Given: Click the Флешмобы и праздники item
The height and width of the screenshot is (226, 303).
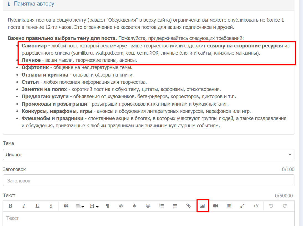Looking at the screenshot, I should (x=154, y=122).
